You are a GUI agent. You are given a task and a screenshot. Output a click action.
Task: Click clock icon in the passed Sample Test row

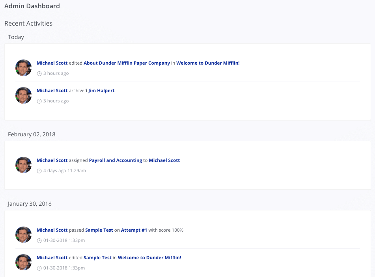[39, 241]
